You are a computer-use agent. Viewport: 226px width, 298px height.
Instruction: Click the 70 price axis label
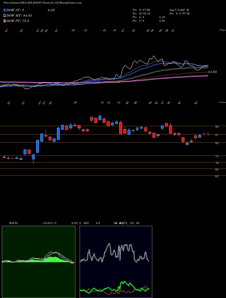point(217,163)
